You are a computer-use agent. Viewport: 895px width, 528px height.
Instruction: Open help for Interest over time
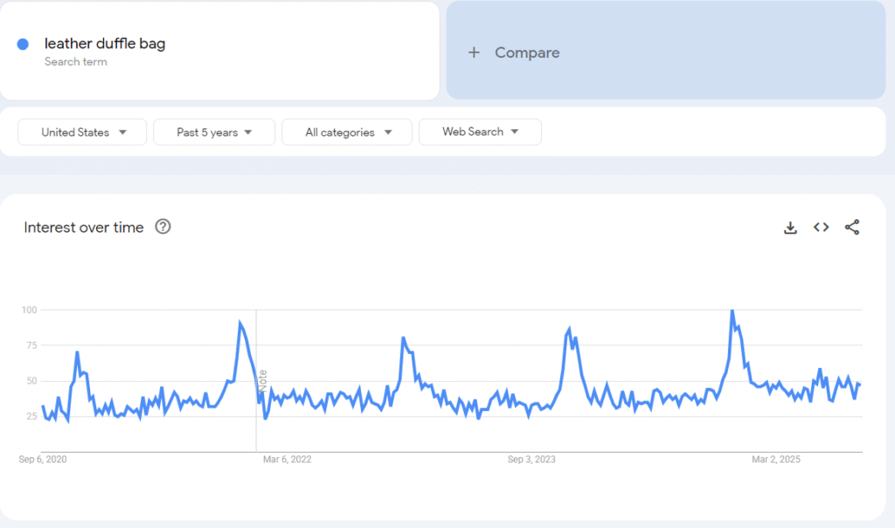[x=163, y=226]
